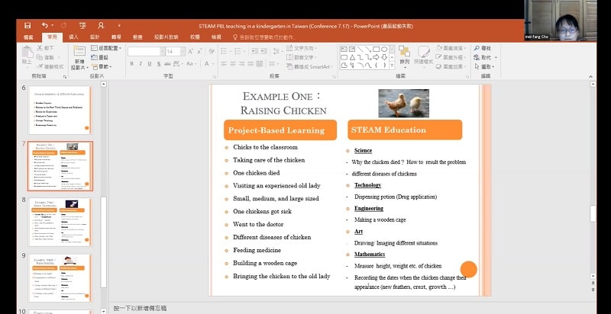Switch to the Slide Show (投影片放映) tab
The width and height of the screenshot is (611, 314).
pyautogui.click(x=165, y=36)
